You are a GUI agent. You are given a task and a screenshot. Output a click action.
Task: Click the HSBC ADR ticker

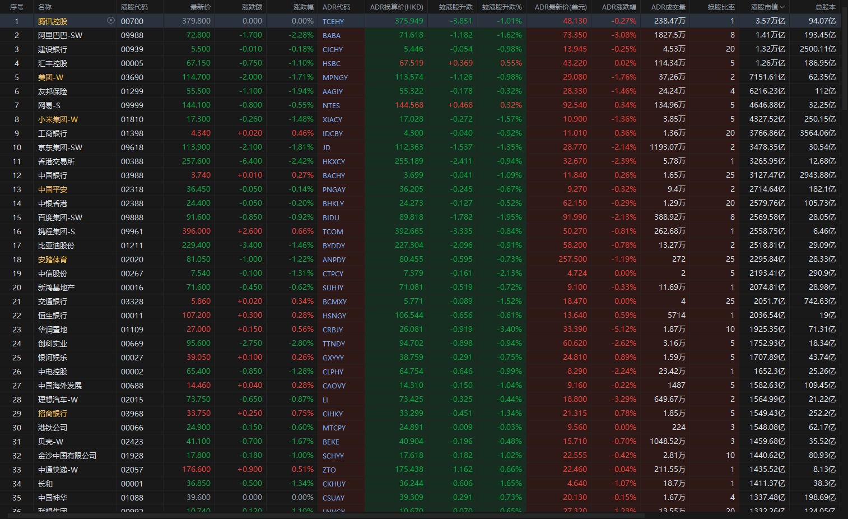coord(331,63)
